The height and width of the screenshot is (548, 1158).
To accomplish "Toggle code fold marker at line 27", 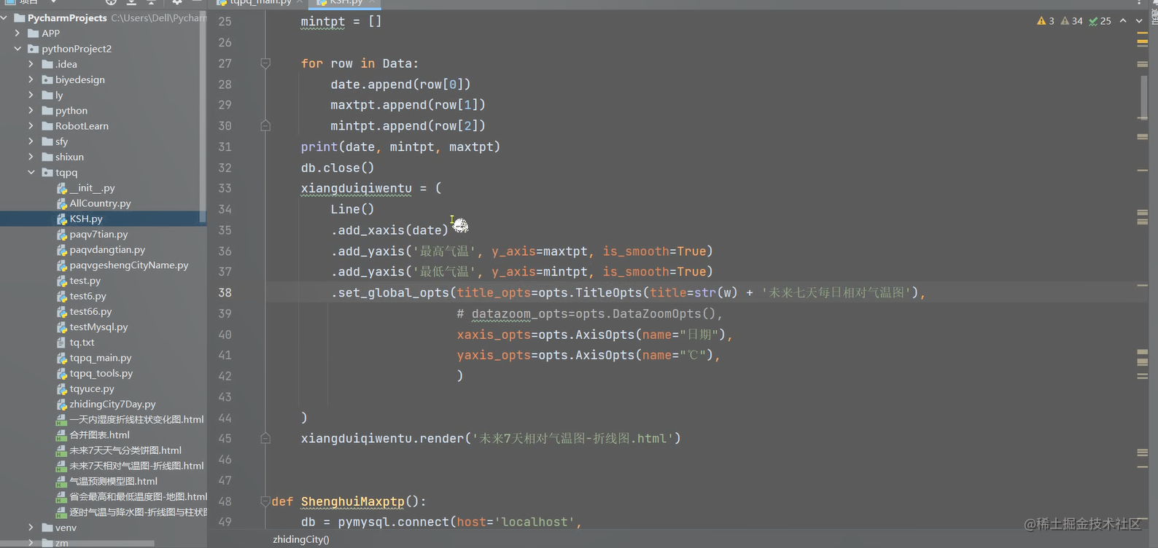I will click(265, 63).
